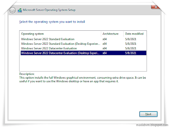The height and width of the screenshot is (127, 169).
Task: Click the Architecture column header
Action: click(112, 34)
